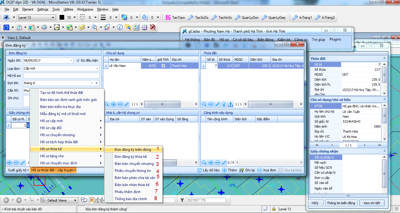The image size is (400, 213).
Task: Click Ghi lại save icon
Action: pyautogui.click(x=242, y=170)
